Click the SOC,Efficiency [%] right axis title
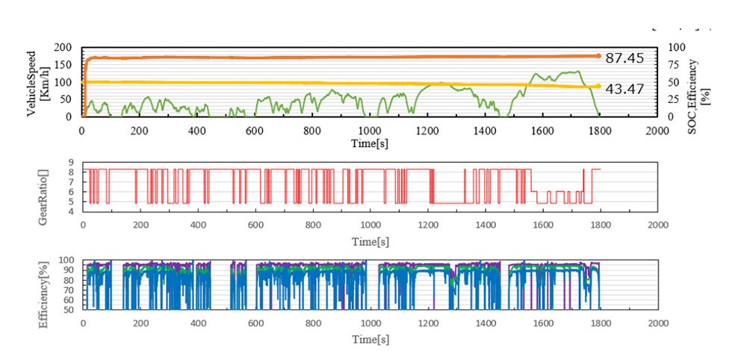This screenshot has height=351, width=747. point(704,81)
